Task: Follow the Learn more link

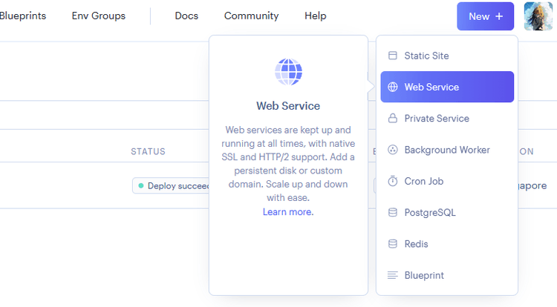Action: (288, 212)
